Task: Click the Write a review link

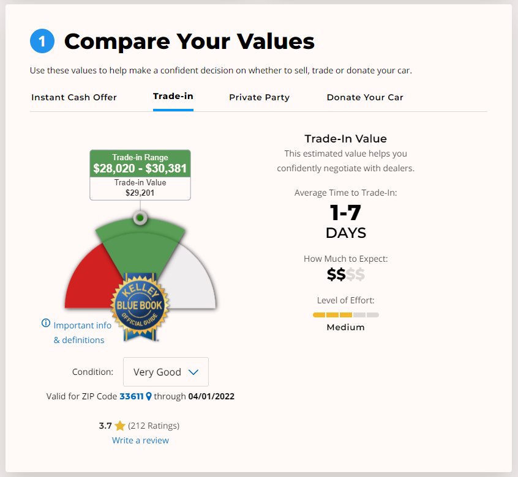Action: pyautogui.click(x=140, y=440)
